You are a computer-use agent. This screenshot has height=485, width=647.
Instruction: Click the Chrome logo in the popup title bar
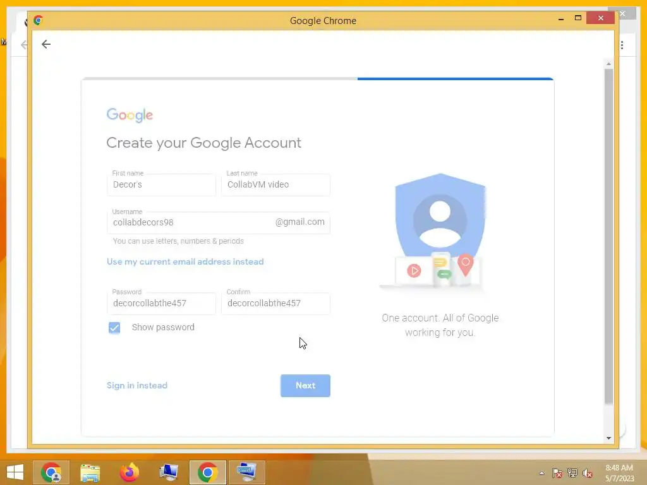pos(39,20)
